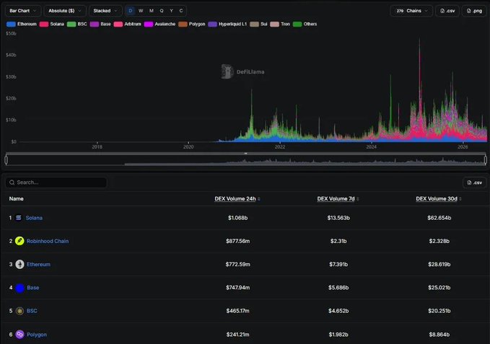Image resolution: width=490 pixels, height=344 pixels.
Task: Click Robinhood Chain's 7d value $2.31b
Action: (x=338, y=241)
